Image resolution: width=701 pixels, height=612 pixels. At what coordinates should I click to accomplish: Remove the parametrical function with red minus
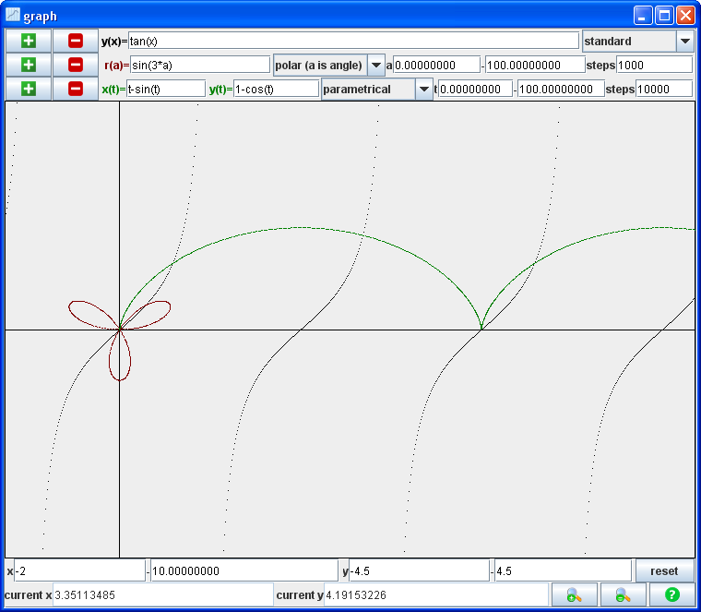coord(76,89)
